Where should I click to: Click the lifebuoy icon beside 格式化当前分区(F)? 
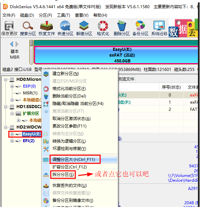click(46, 89)
